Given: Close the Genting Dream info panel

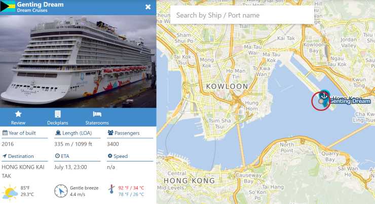Looking at the screenshot, I should click(148, 7).
